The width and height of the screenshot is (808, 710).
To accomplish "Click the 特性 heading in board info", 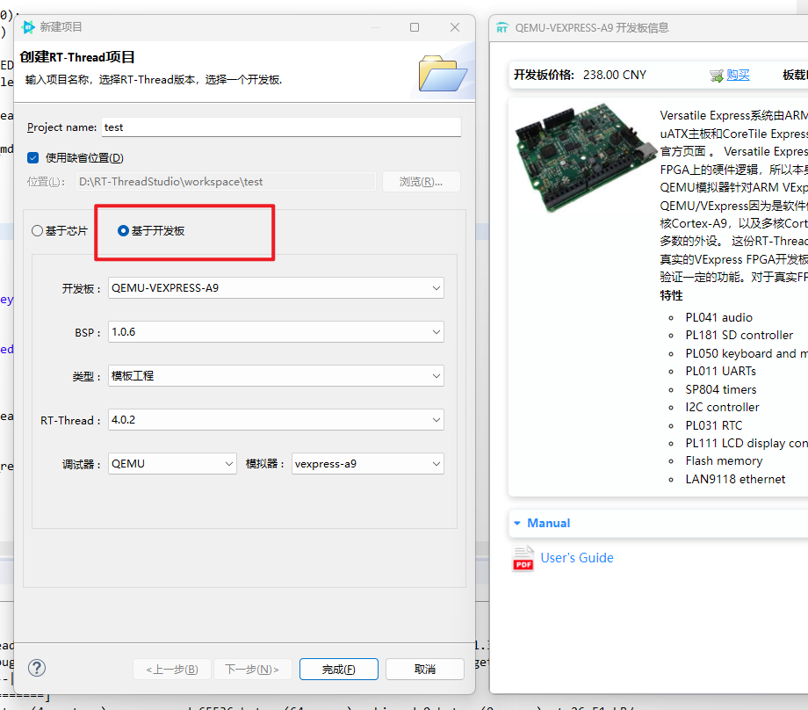I will (671, 295).
